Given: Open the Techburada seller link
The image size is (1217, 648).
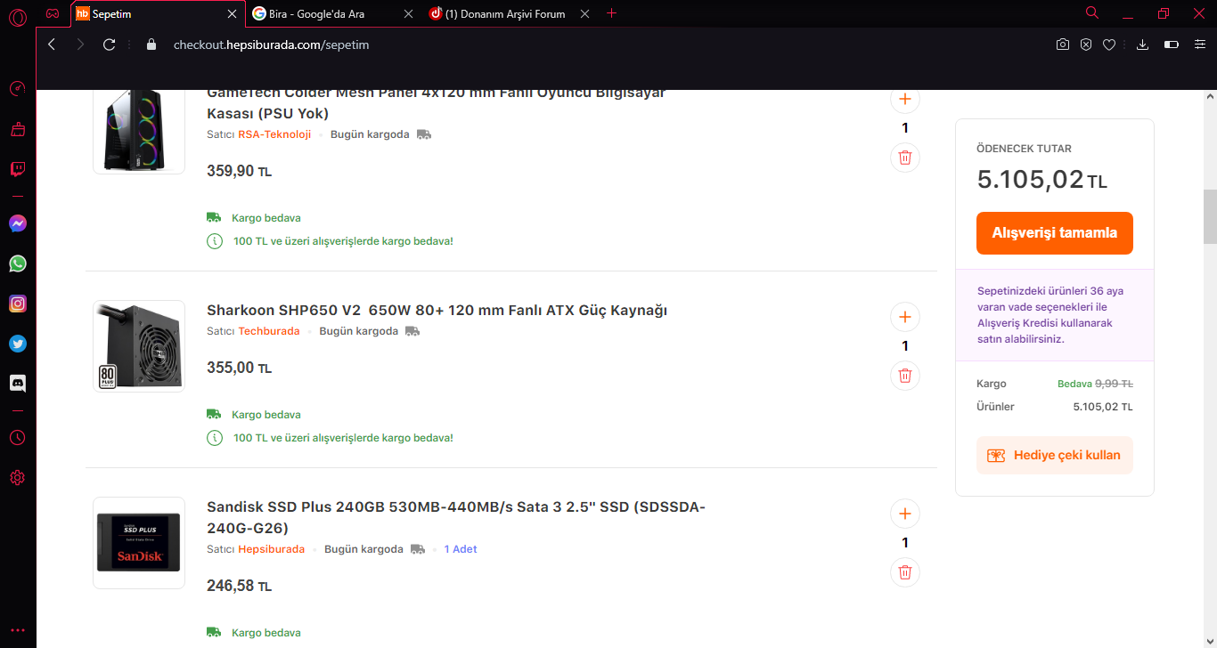Looking at the screenshot, I should tap(269, 331).
